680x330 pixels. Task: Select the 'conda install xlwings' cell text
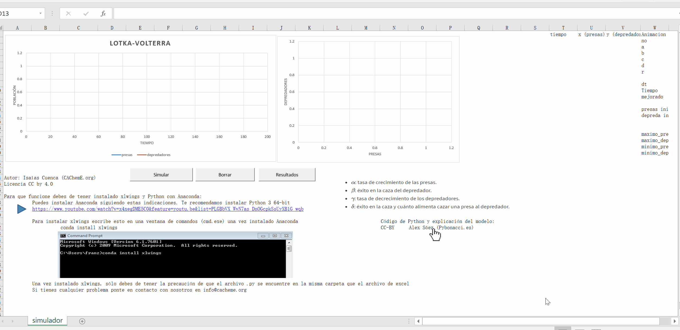89,228
